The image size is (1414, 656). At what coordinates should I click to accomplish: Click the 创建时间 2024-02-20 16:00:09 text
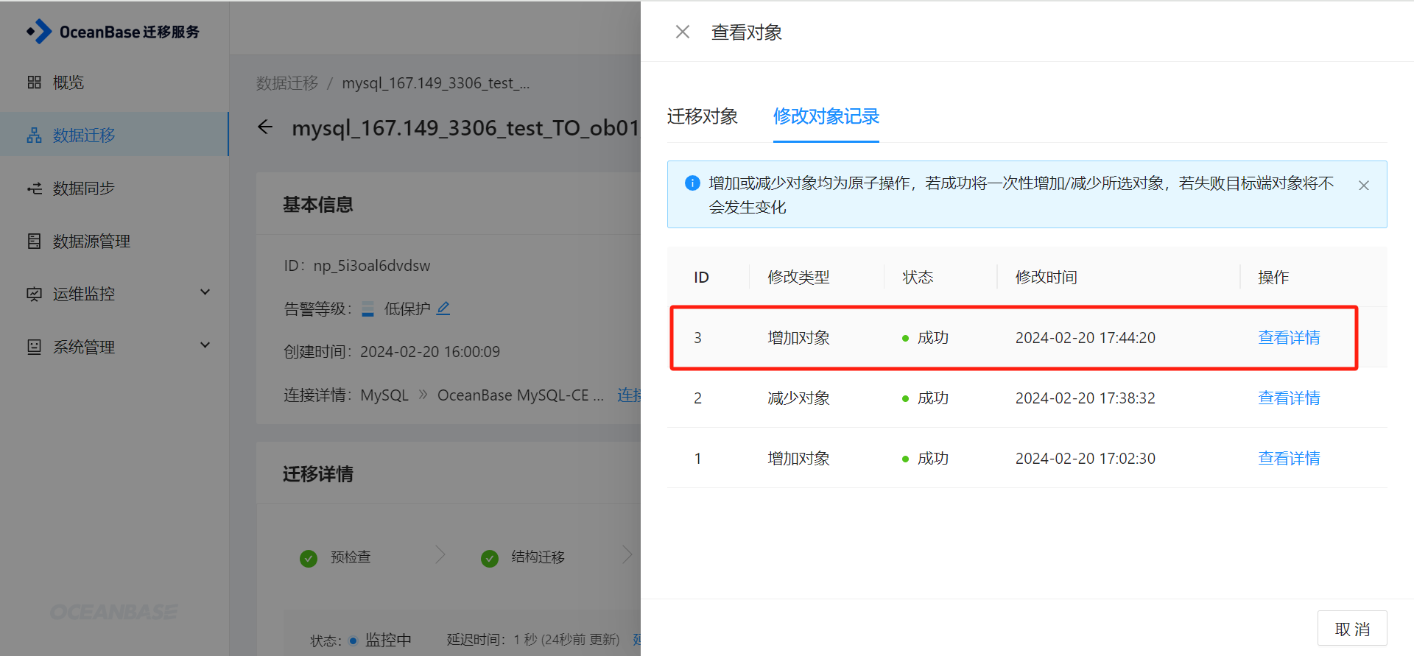click(392, 352)
